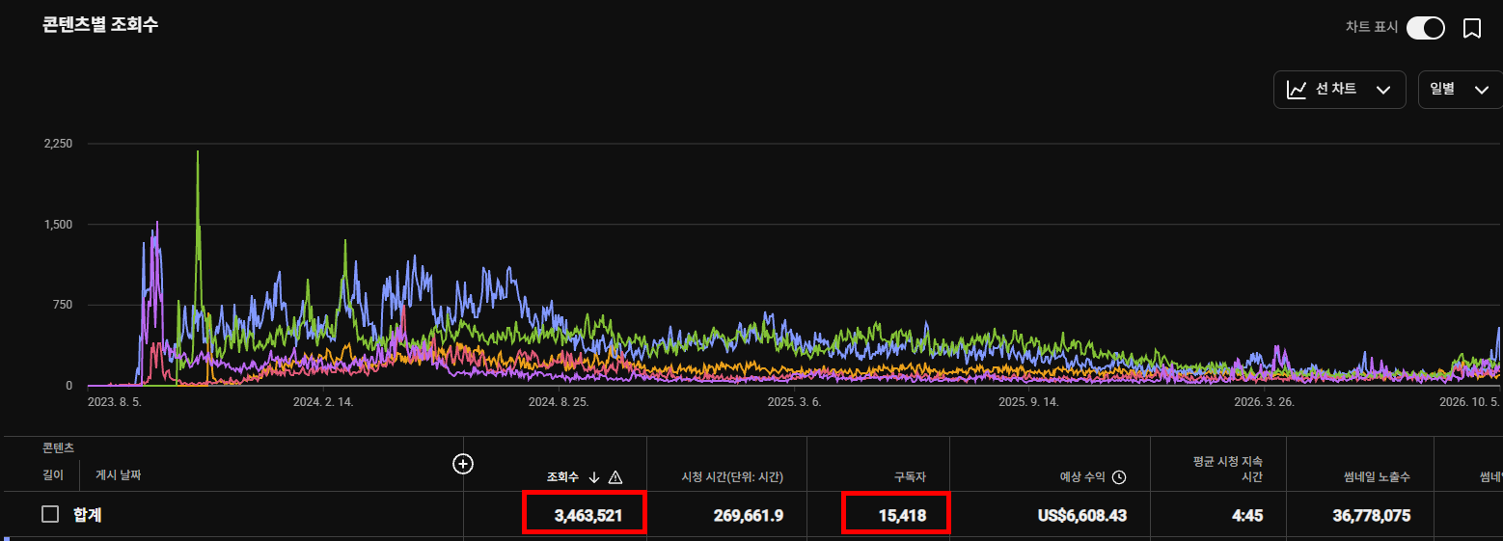Click the 2,250 y-axis label
Image resolution: width=1503 pixels, height=541 pixels.
58,143
